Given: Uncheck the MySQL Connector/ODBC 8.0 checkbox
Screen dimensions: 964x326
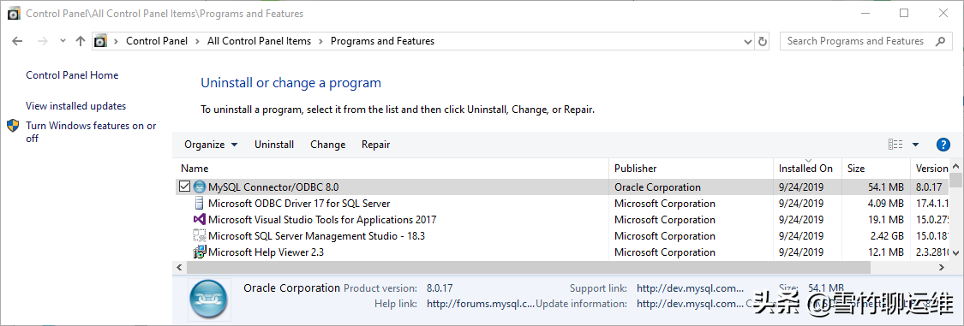Looking at the screenshot, I should pos(184,187).
